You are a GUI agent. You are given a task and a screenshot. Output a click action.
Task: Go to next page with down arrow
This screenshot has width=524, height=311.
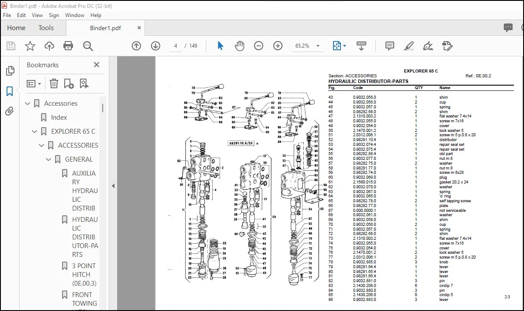pyautogui.click(x=156, y=46)
